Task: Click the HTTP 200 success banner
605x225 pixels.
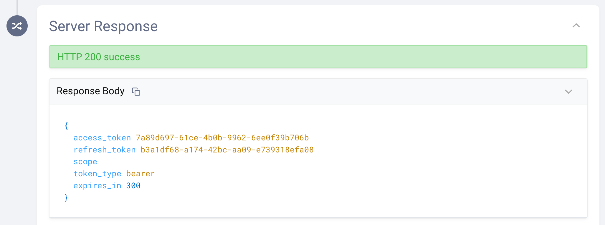Action: pyautogui.click(x=318, y=57)
